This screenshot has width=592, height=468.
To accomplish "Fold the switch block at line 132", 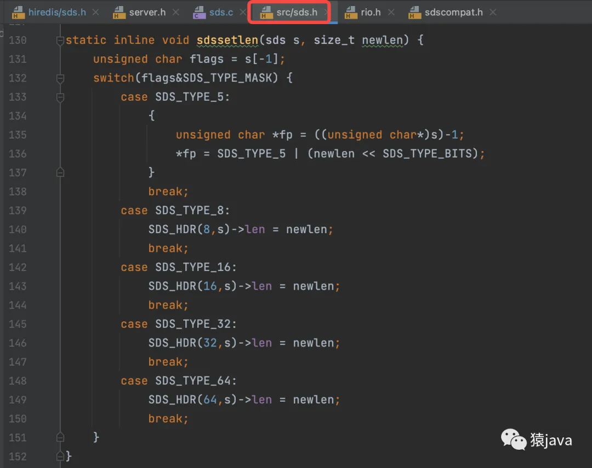I will (x=60, y=78).
